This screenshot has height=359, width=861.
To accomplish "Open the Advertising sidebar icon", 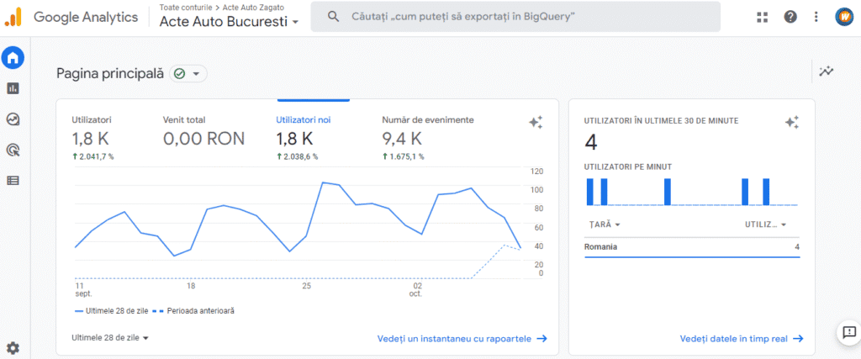I will (x=13, y=150).
